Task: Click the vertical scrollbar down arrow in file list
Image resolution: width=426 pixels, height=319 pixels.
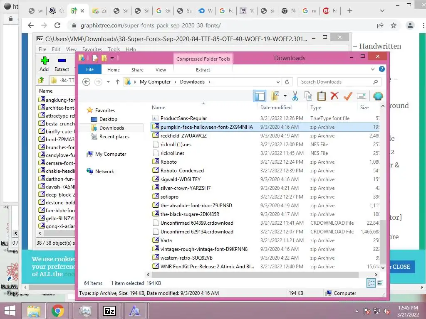Action: [383, 267]
